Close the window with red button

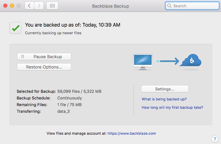click(x=5, y=6)
